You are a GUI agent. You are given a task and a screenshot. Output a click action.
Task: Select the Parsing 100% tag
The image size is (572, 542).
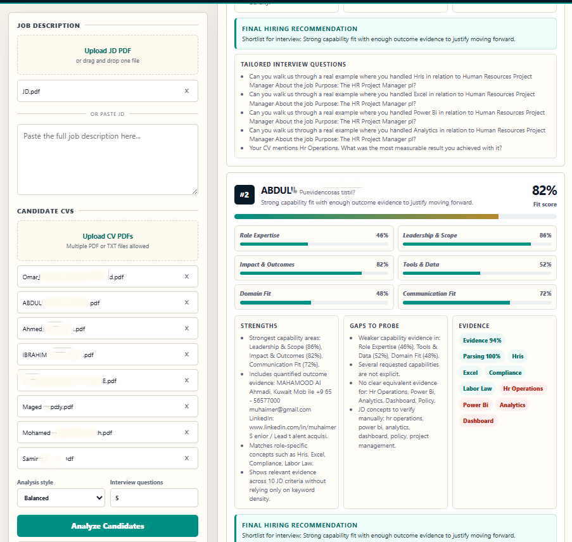coord(481,356)
